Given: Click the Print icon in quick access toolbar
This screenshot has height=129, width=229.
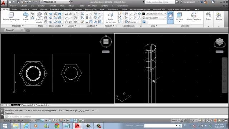Looking at the screenshot, I should (x=26, y=2).
